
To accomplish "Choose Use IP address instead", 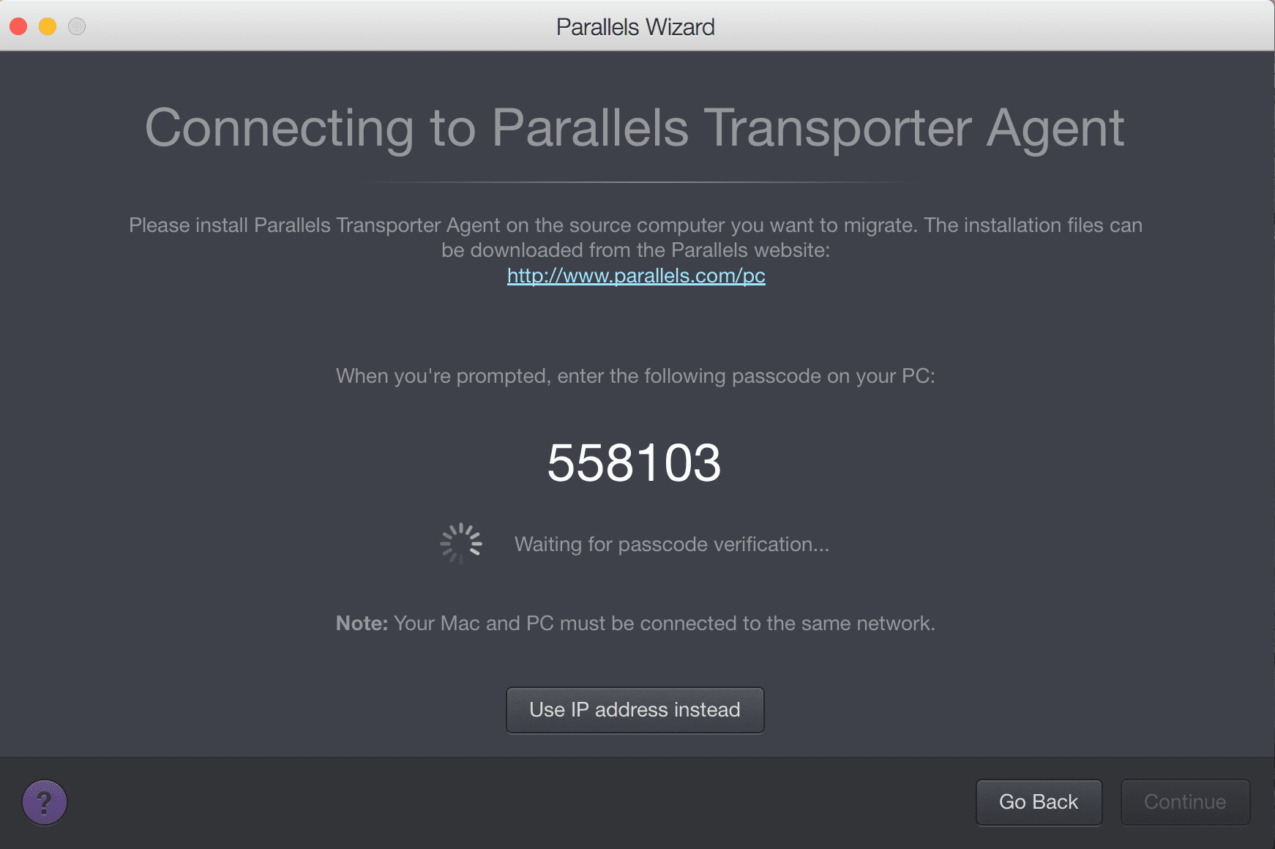I will pos(635,710).
